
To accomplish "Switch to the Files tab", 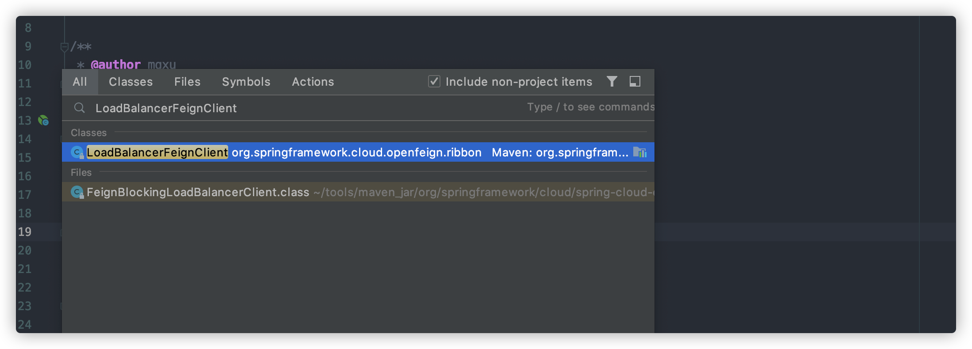I will pos(187,82).
